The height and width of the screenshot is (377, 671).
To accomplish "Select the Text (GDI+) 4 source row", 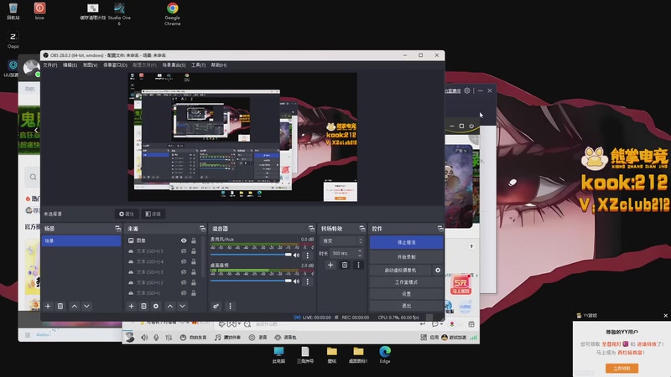I will click(163, 261).
